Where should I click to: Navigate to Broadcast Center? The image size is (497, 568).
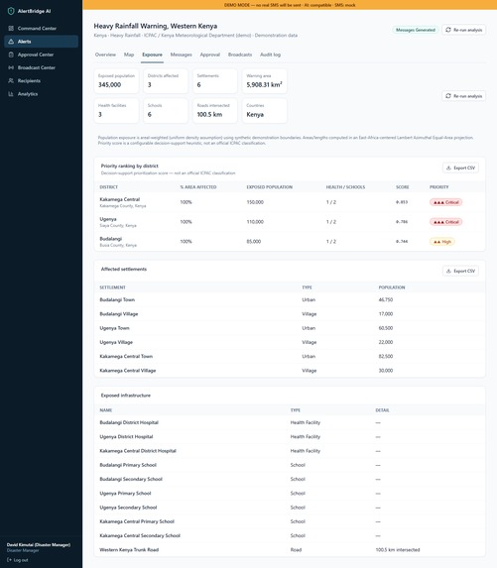(41, 67)
